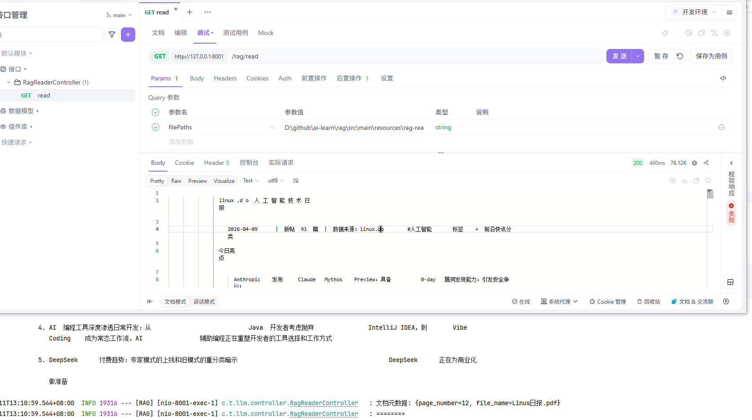Open the GET method dropdown
This screenshot has width=752, height=420.
pyautogui.click(x=160, y=56)
